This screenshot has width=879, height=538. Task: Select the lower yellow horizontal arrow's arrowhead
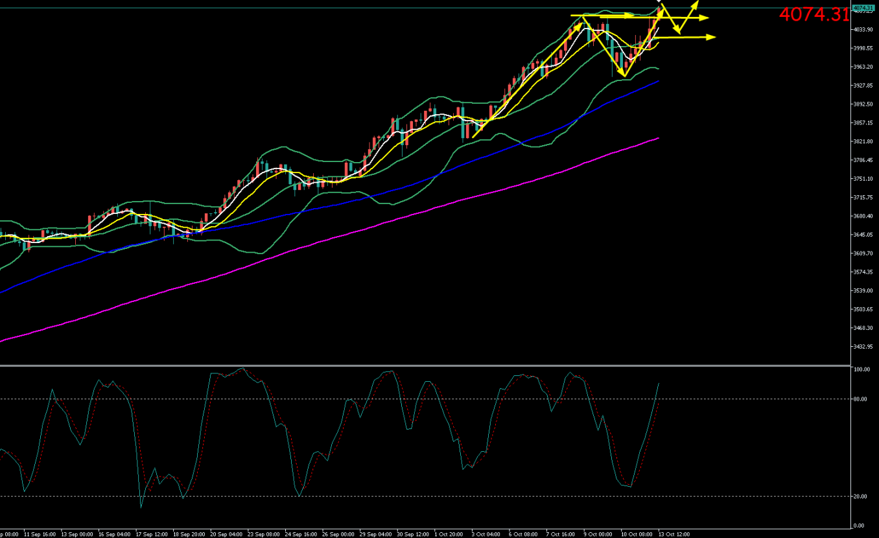pyautogui.click(x=713, y=38)
